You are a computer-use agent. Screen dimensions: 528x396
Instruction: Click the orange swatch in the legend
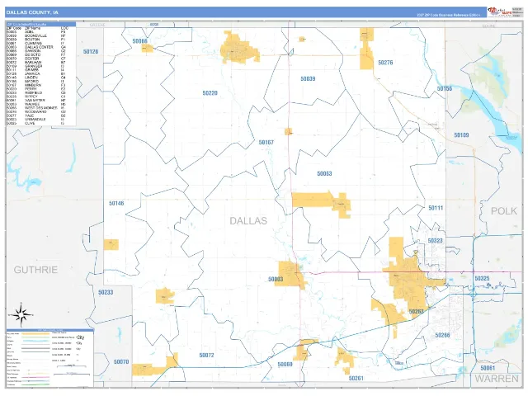(35, 333)
